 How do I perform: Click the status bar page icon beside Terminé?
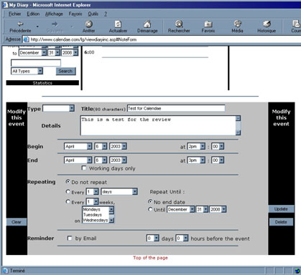pos(5,271)
